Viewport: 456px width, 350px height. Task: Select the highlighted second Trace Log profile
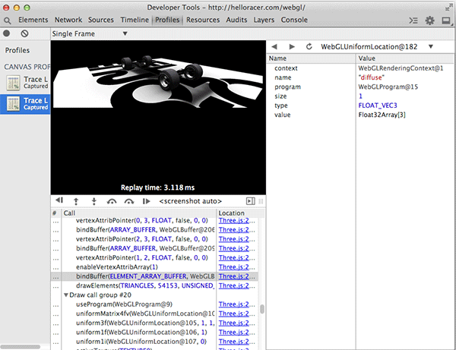pyautogui.click(x=25, y=104)
